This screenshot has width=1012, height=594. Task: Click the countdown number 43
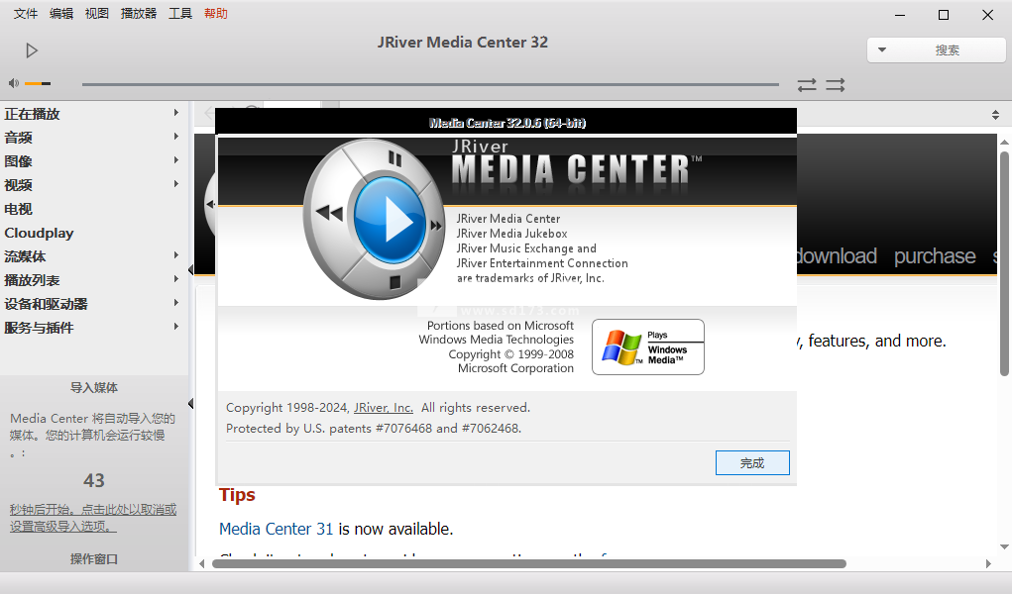point(93,480)
